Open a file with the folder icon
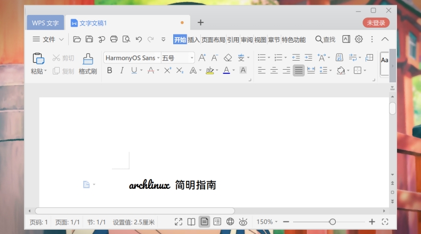This screenshot has height=234, width=421. 77,39
